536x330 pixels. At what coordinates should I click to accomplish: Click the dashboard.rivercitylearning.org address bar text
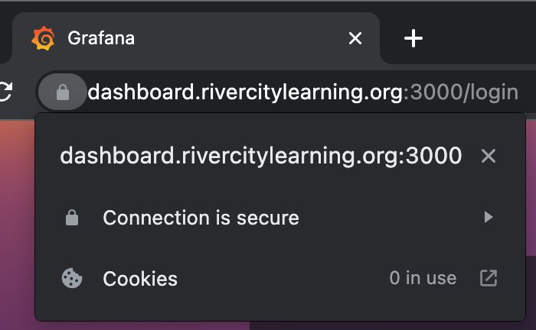click(x=245, y=93)
